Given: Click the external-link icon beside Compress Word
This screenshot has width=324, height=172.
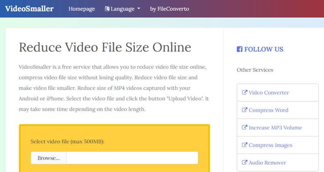Looking at the screenshot, I should tap(245, 110).
